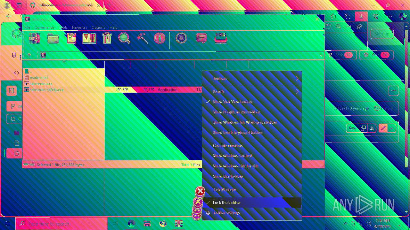Click the WinRAR Test clipboard icon
Screen dimensions: 410x230
(71, 38)
